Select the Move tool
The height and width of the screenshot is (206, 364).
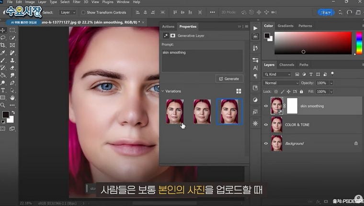point(3,30)
